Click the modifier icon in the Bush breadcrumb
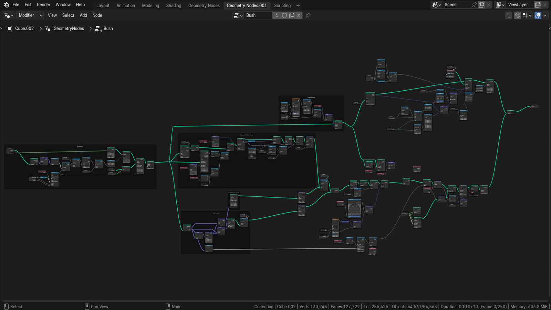The height and width of the screenshot is (310, 551). click(97, 29)
